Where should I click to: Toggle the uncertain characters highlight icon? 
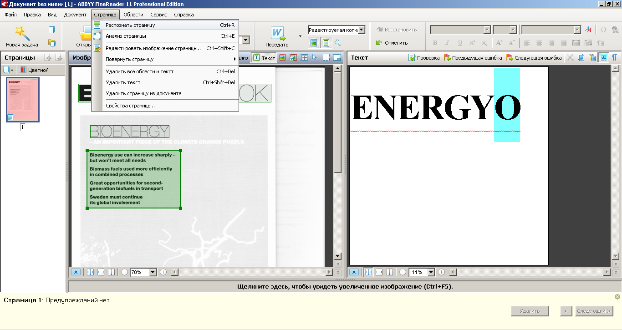point(603,58)
